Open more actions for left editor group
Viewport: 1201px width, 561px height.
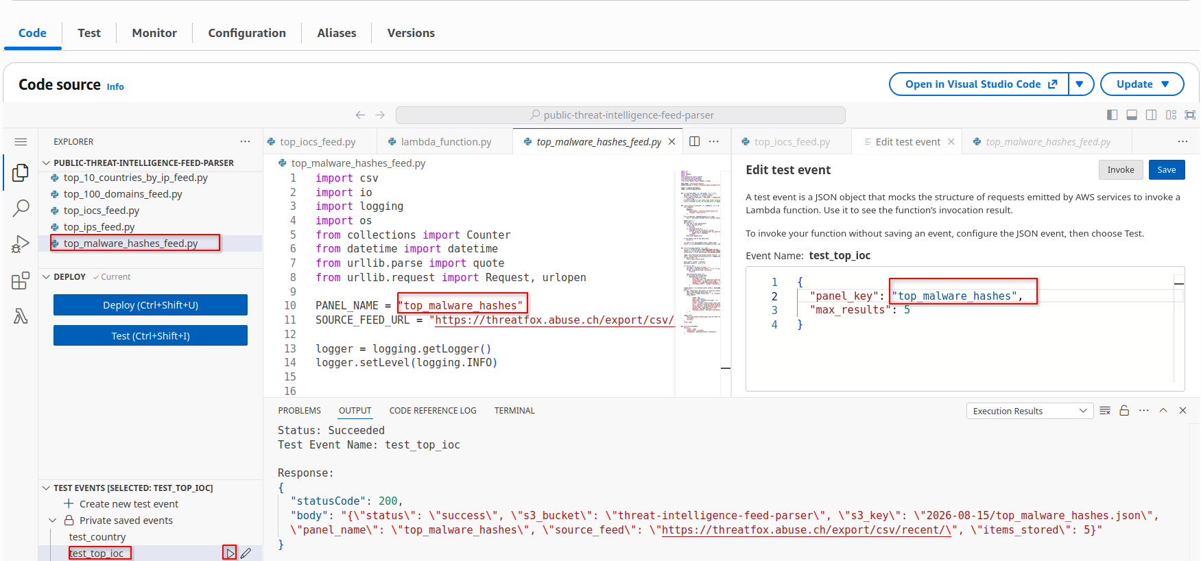(x=714, y=141)
